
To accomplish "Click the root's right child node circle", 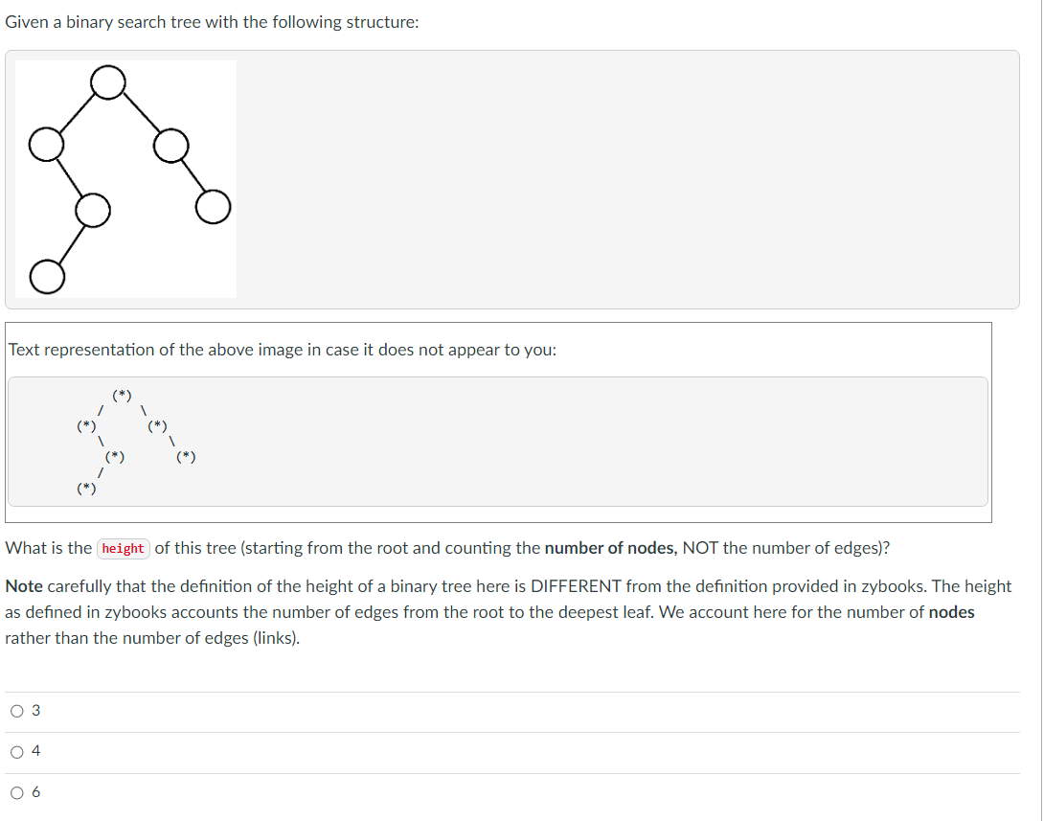I will tap(171, 146).
